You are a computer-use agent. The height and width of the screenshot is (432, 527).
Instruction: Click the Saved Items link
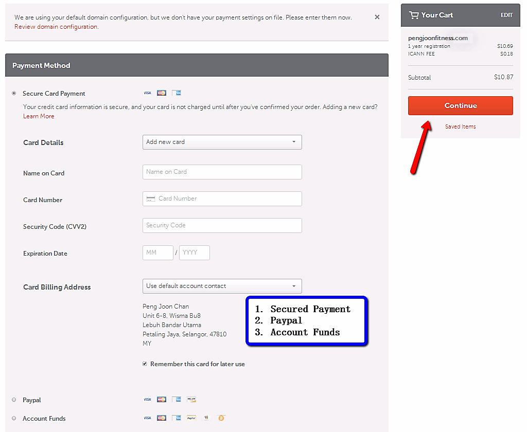pos(460,127)
